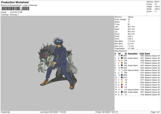Screen dimensions: 161x114
Task: Select the Total Bobbin value 117.32ft
Action: click(131, 49)
